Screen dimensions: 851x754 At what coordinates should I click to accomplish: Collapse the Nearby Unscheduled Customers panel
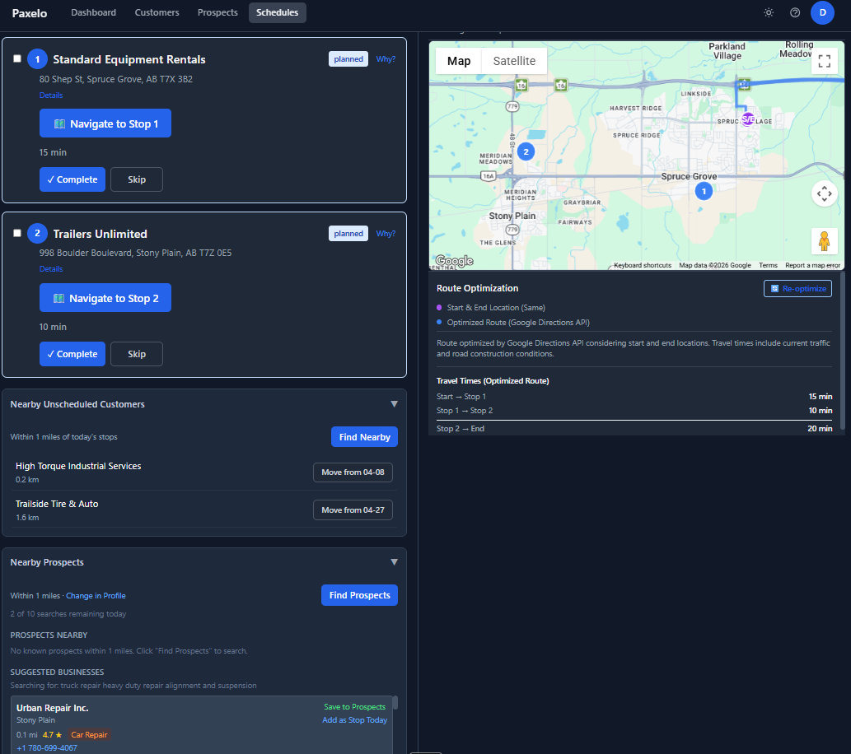click(394, 403)
